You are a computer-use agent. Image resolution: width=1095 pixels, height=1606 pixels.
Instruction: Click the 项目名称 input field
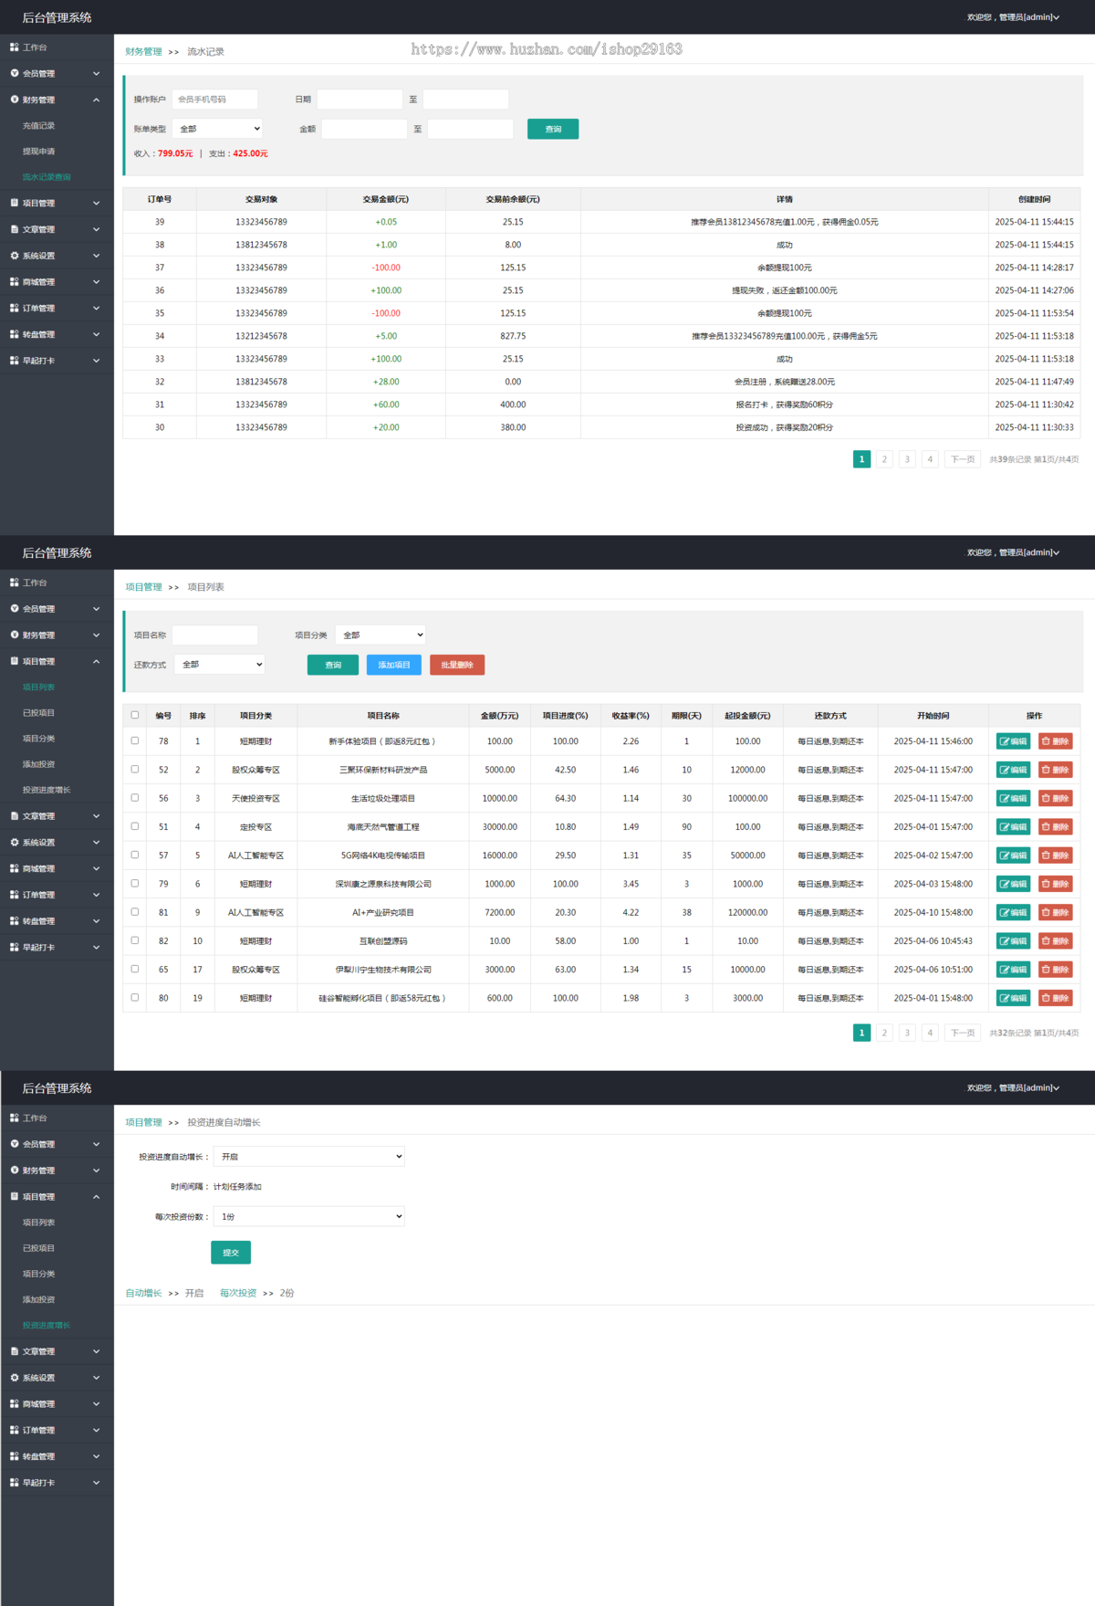(x=215, y=635)
